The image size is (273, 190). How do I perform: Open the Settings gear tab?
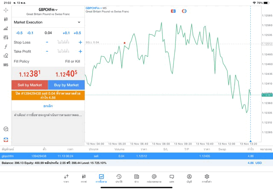[x=207, y=178]
